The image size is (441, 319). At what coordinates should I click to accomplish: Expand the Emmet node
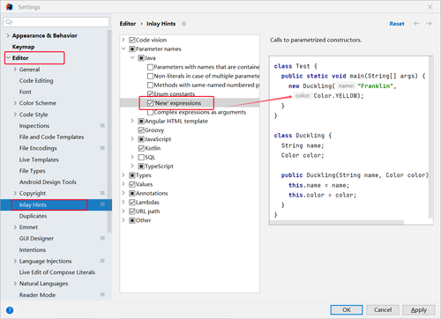[x=15, y=227]
